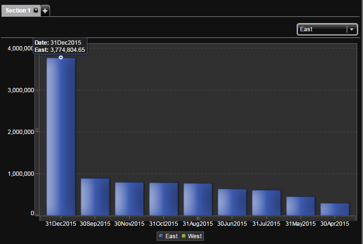363x244 pixels.
Task: Add a new section with plus button
Action: coord(45,11)
